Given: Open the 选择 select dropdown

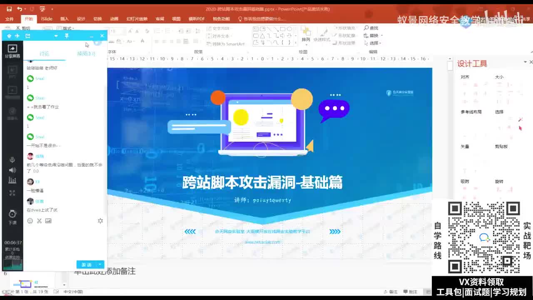Looking at the screenshot, I should [x=373, y=43].
